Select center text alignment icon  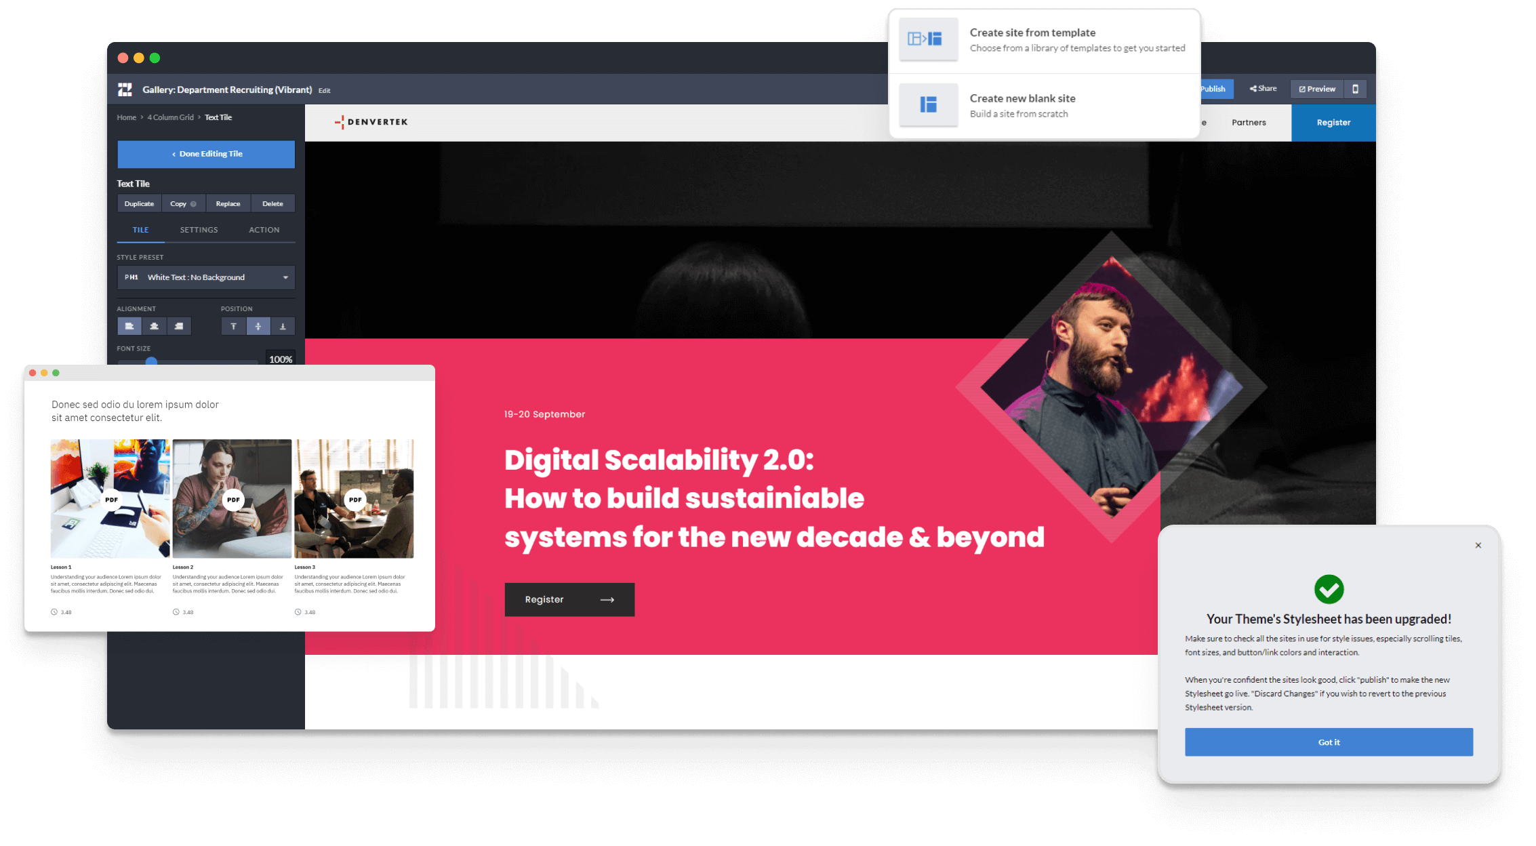click(154, 326)
